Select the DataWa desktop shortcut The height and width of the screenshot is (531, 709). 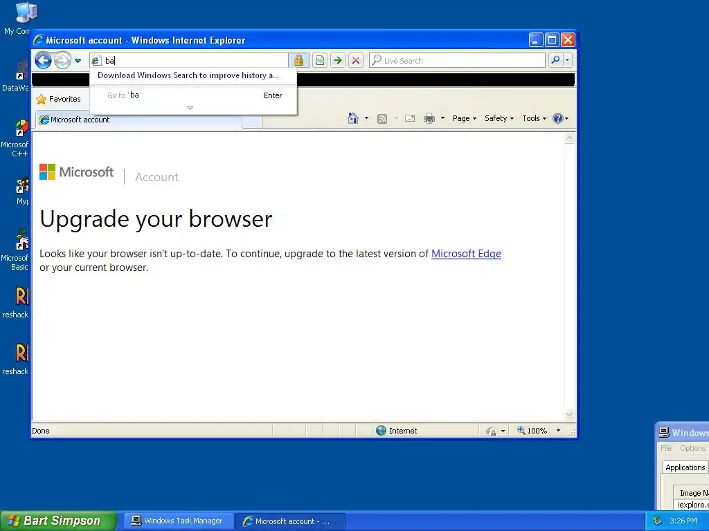(x=17, y=76)
